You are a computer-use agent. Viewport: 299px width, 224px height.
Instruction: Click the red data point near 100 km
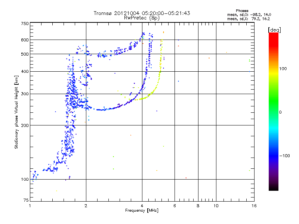[186, 178]
